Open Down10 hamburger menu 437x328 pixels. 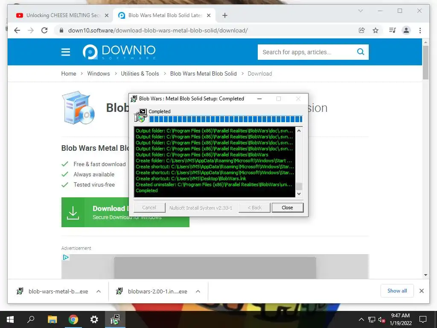click(66, 52)
